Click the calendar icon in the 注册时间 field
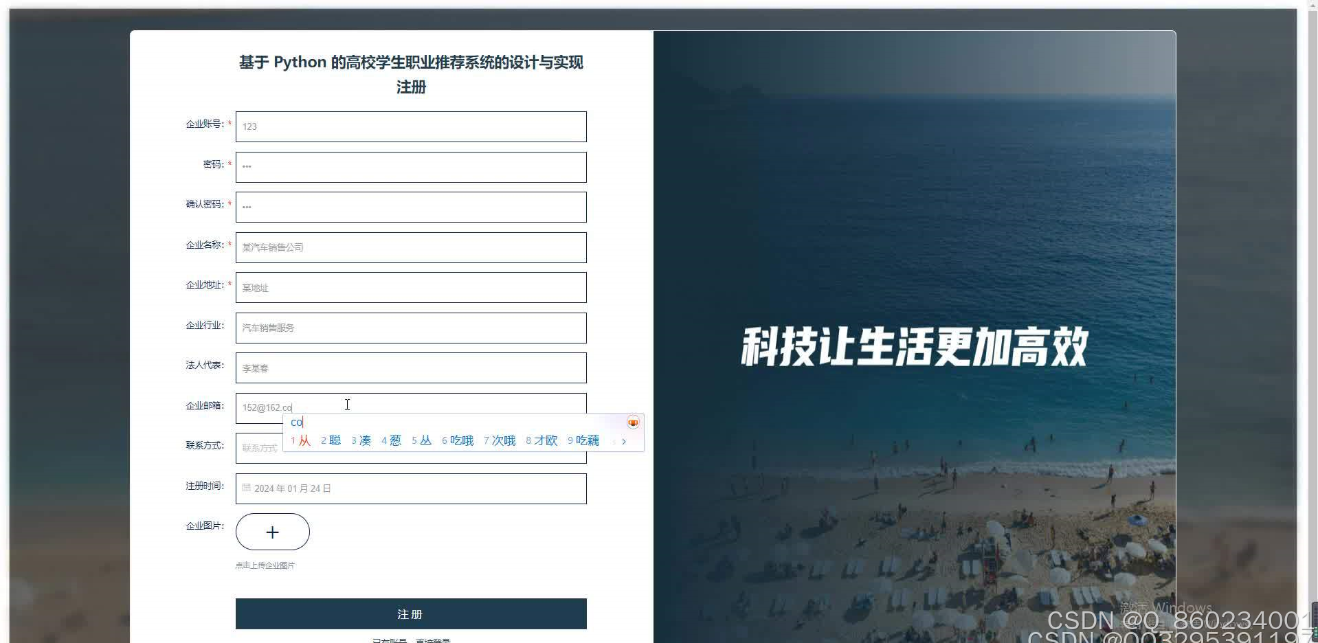 tap(247, 488)
